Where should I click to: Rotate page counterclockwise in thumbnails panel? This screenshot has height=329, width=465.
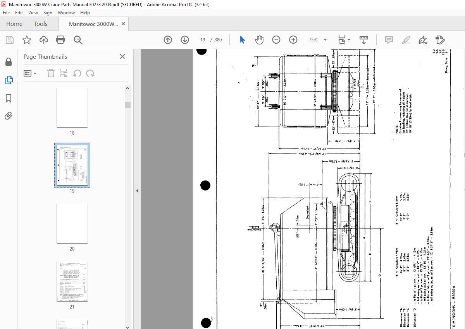[x=77, y=73]
